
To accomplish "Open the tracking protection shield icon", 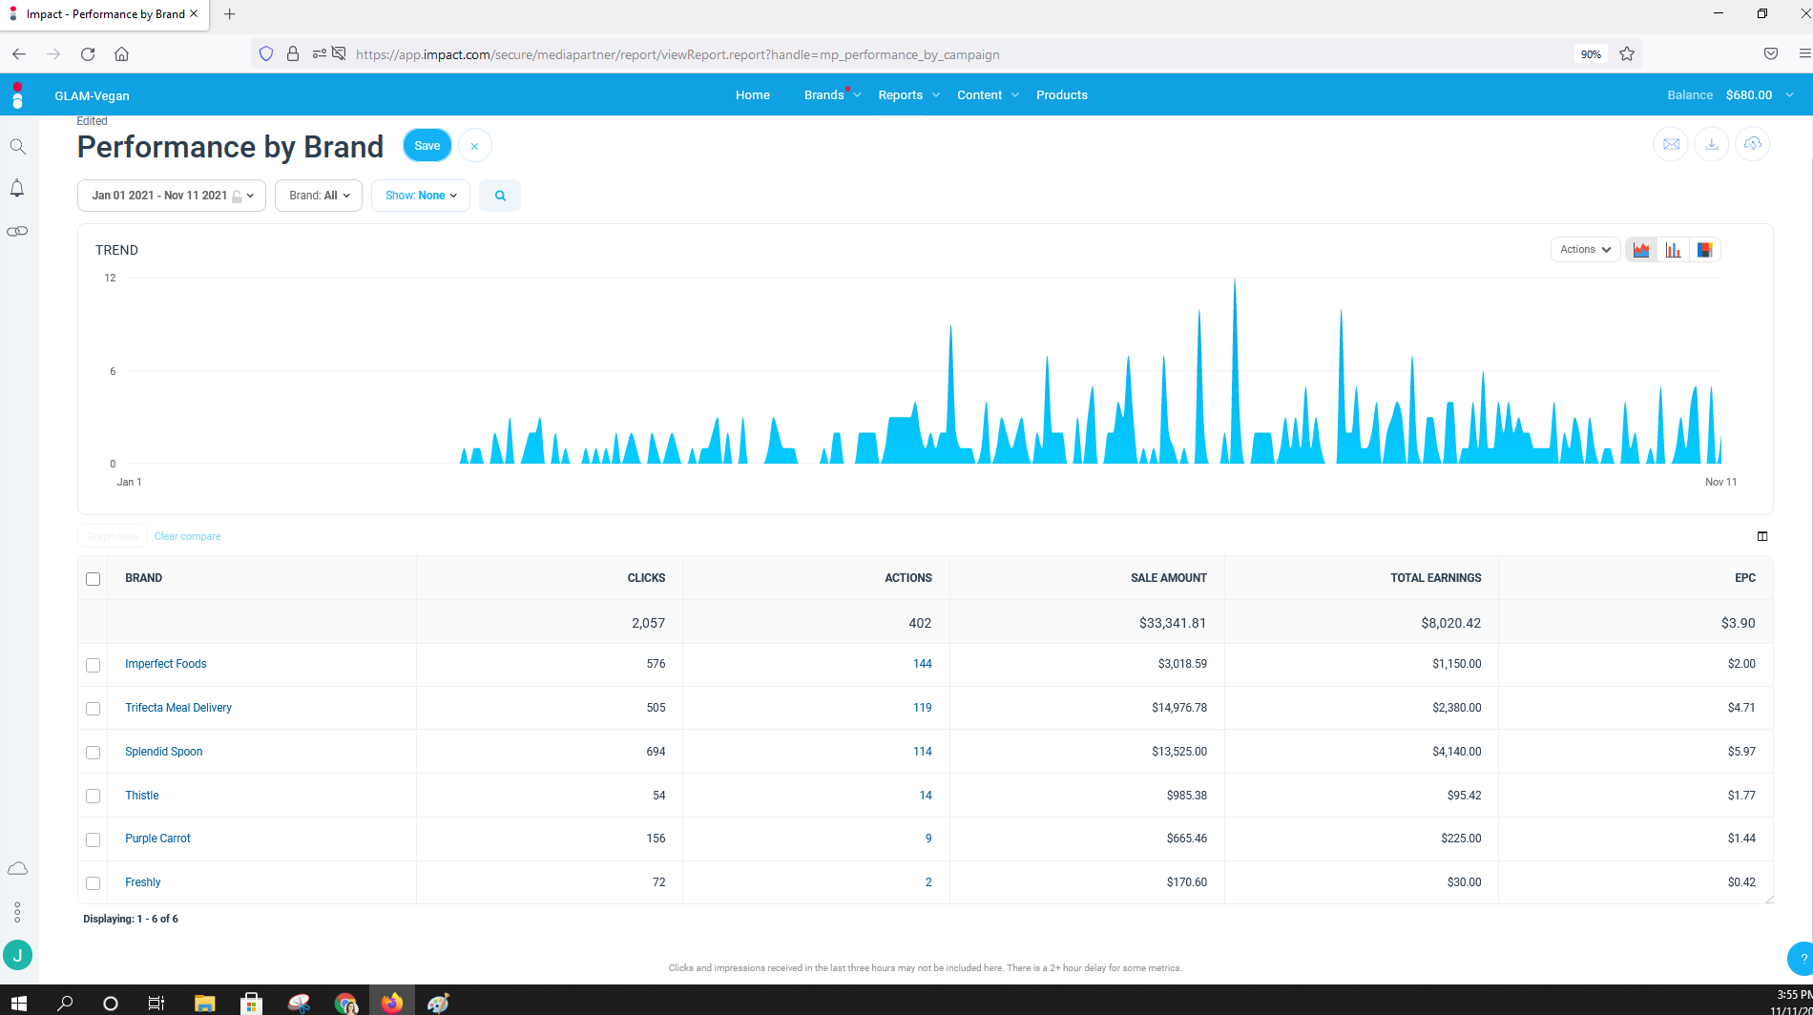I will pyautogui.click(x=266, y=54).
